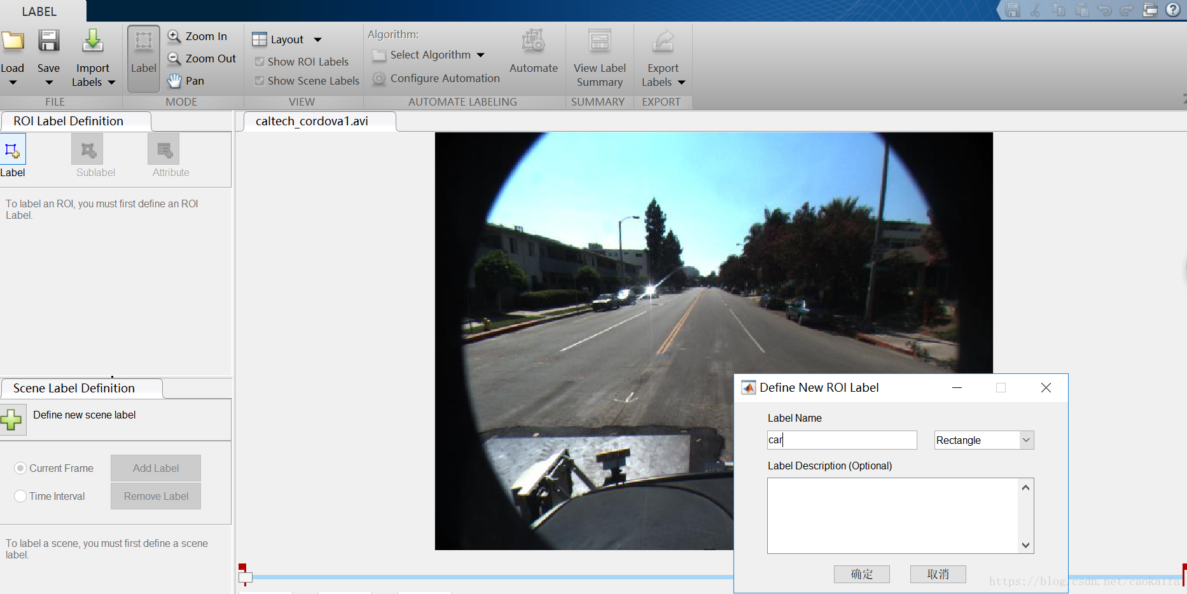Click the timeline start red flag marker
This screenshot has width=1187, height=594.
242,567
